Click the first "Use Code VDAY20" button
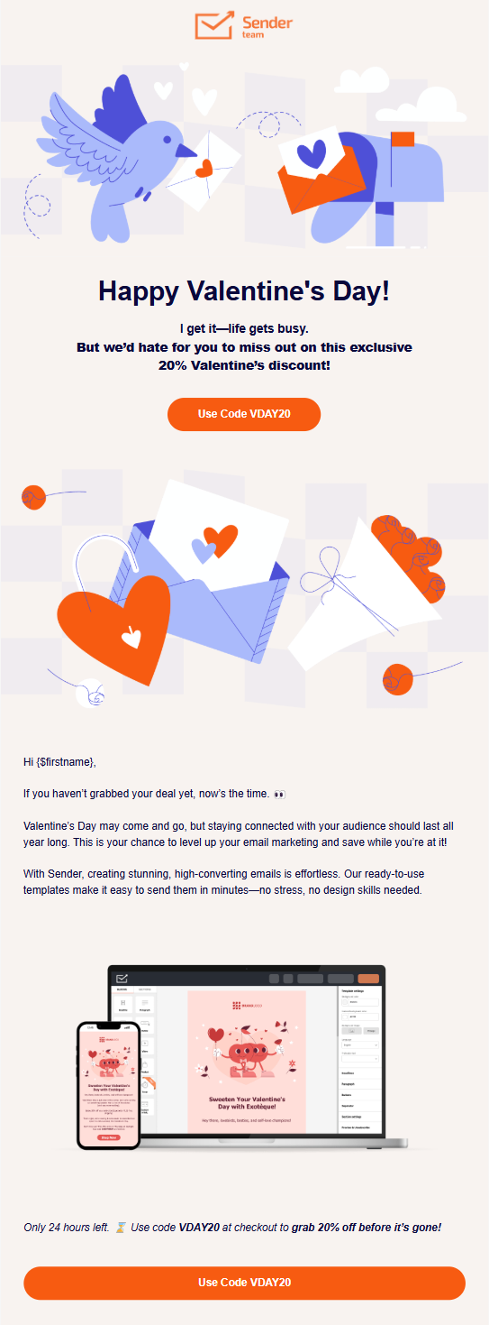Image resolution: width=489 pixels, height=1325 pixels. point(244,414)
